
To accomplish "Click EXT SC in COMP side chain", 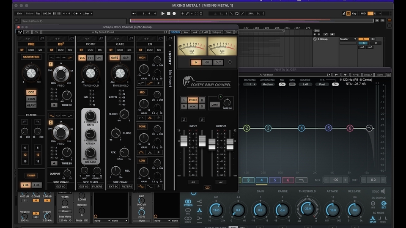I will click(x=84, y=187).
